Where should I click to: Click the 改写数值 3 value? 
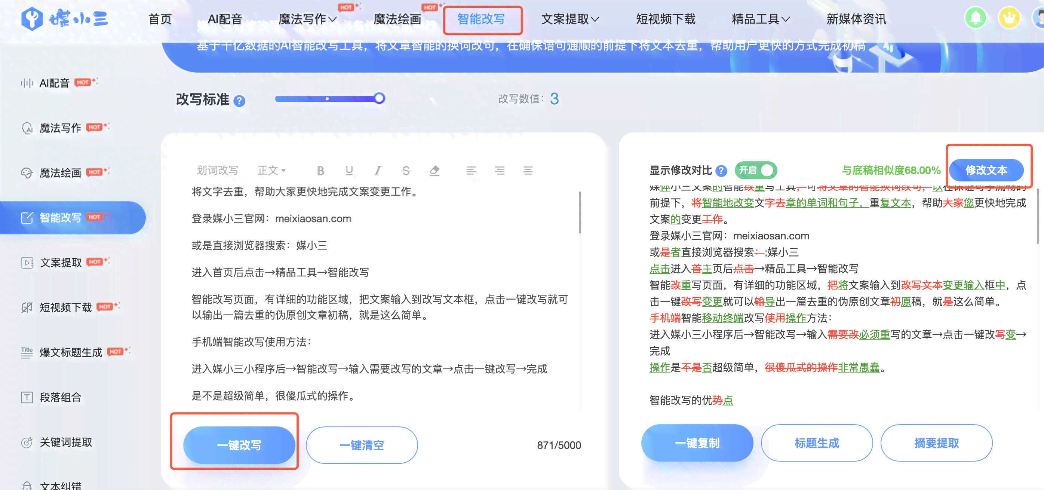(555, 99)
